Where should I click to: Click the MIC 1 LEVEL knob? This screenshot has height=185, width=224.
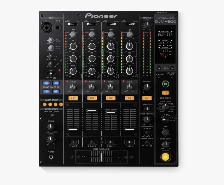[51, 40]
